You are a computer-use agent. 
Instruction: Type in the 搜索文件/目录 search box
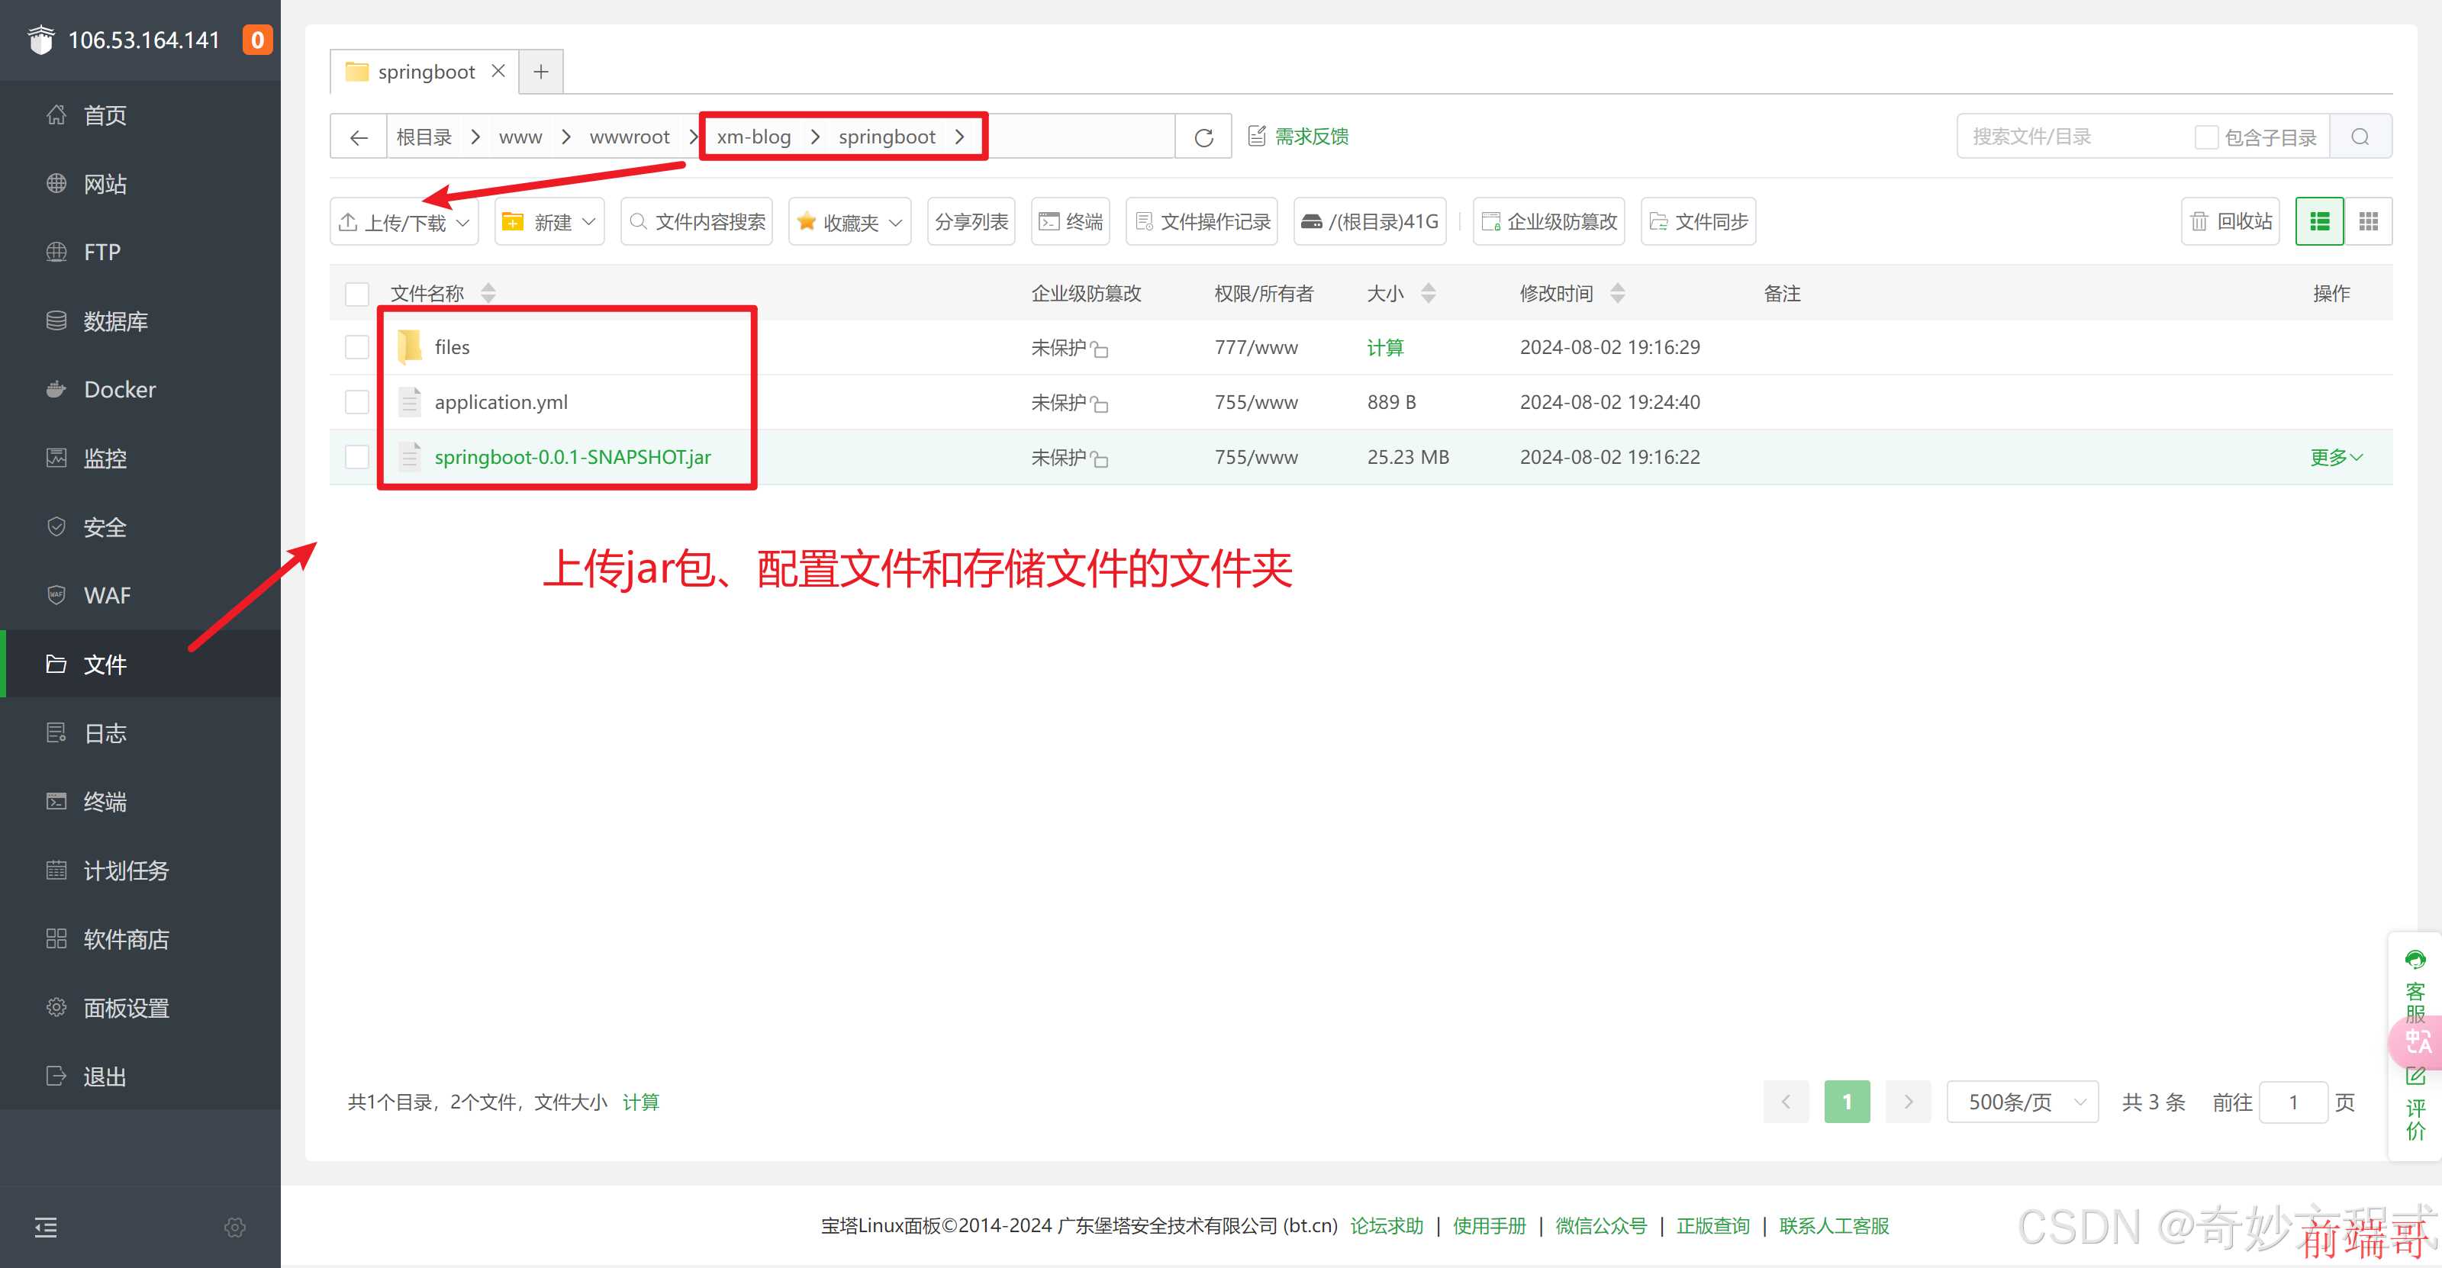coord(2076,137)
